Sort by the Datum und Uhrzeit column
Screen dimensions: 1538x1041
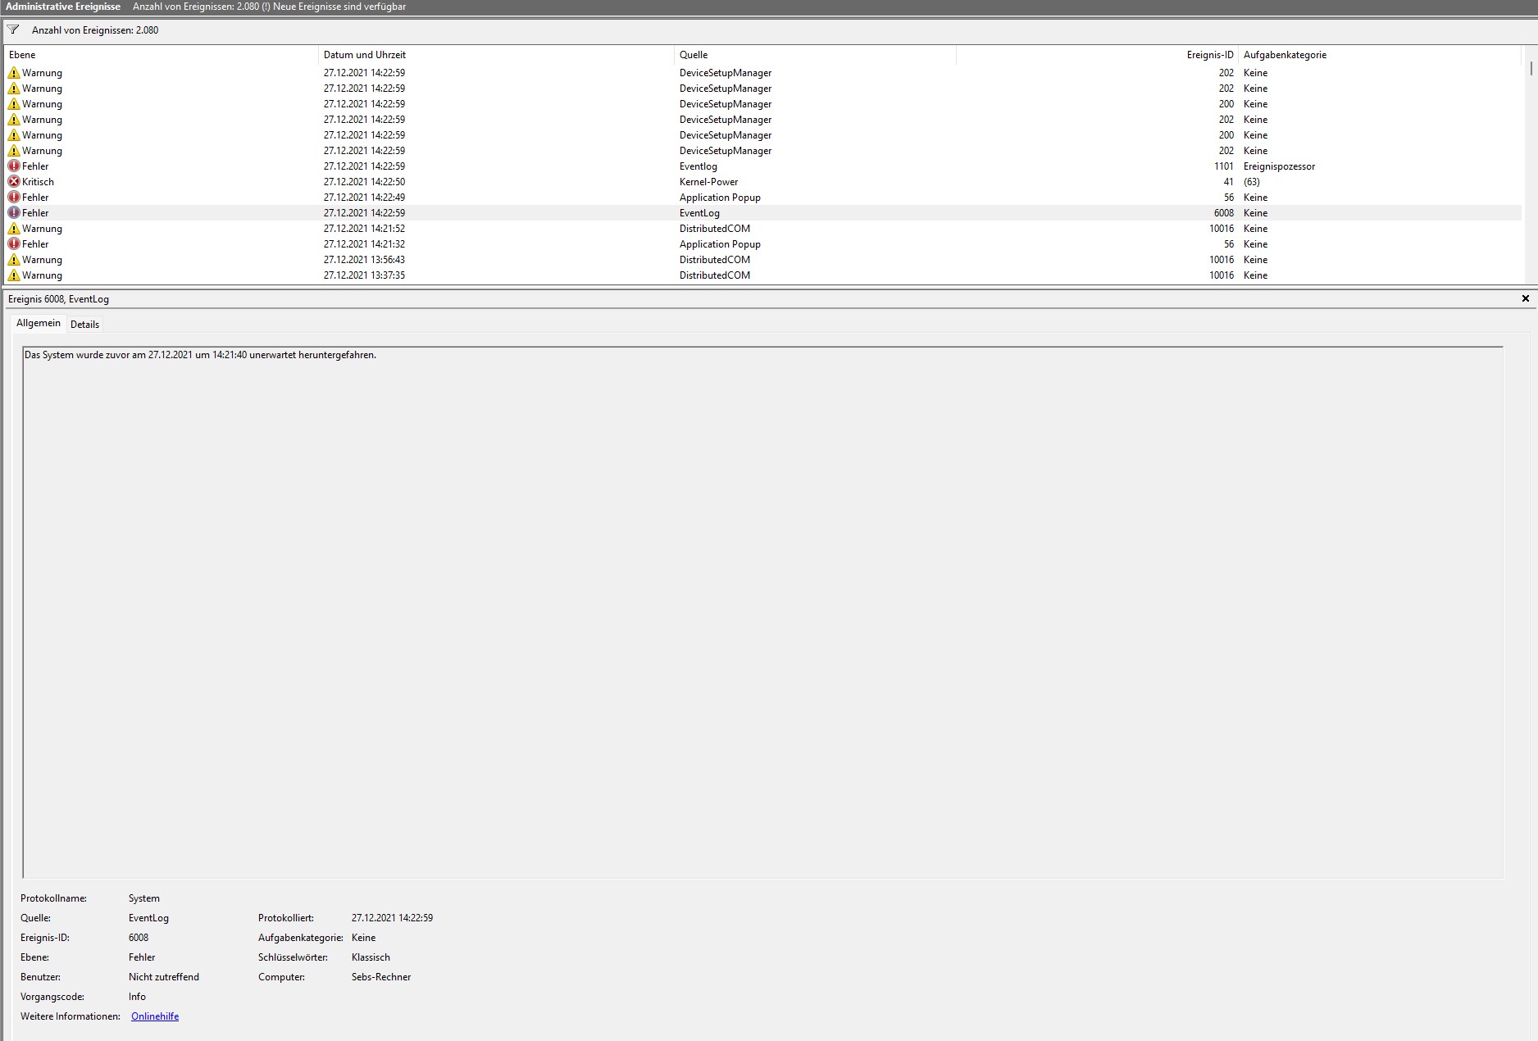(496, 55)
